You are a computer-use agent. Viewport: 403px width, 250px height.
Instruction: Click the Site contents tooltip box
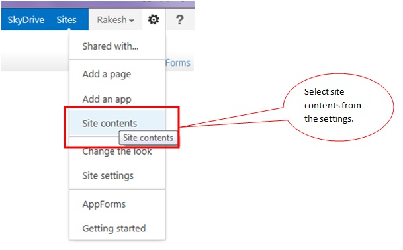(148, 138)
